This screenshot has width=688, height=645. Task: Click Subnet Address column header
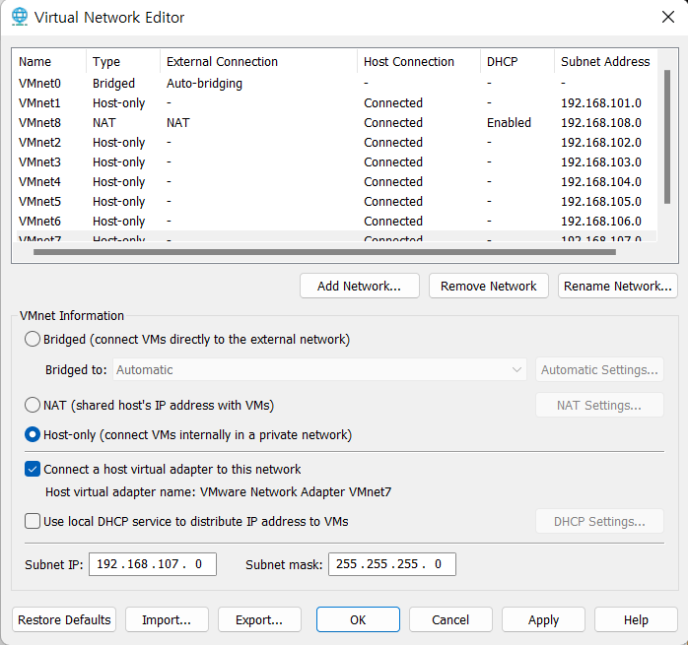coord(606,61)
